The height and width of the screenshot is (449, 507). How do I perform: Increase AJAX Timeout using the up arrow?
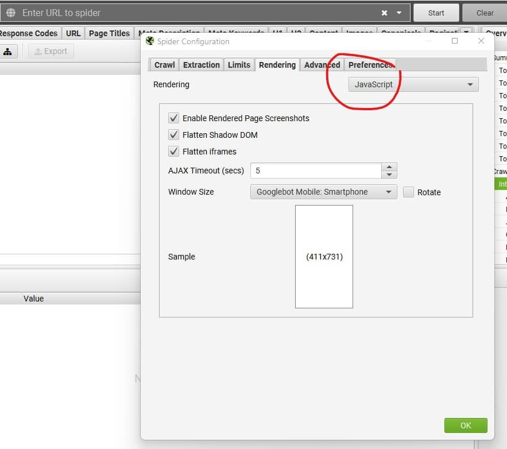tap(388, 167)
